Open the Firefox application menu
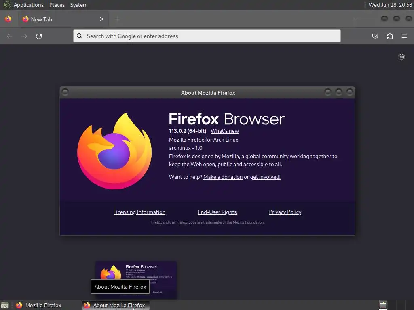Screen dimensions: 414x310 point(404,36)
